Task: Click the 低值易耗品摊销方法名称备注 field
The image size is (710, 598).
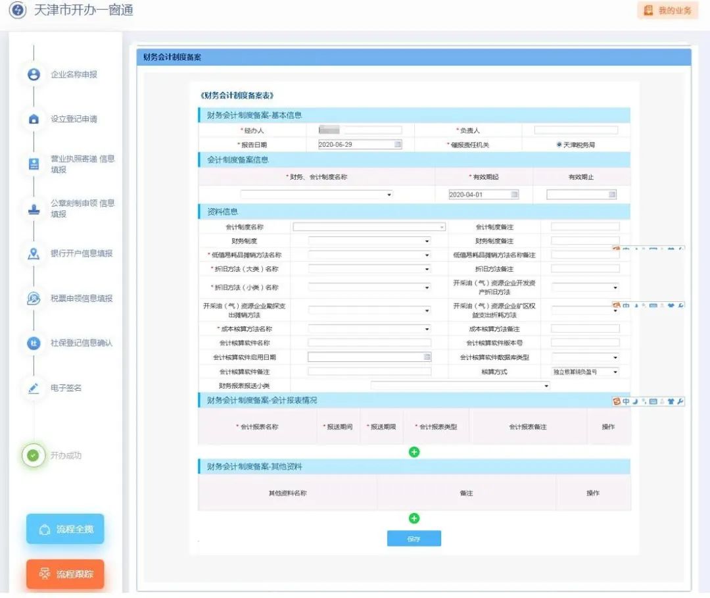Action: pos(585,255)
